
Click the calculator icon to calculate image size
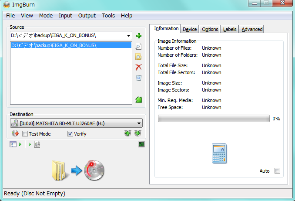tap(219, 153)
